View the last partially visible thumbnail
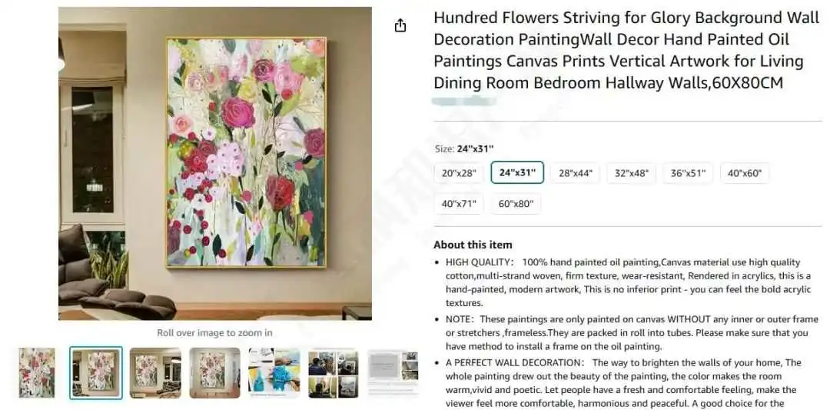This screenshot has width=830, height=410. (393, 373)
